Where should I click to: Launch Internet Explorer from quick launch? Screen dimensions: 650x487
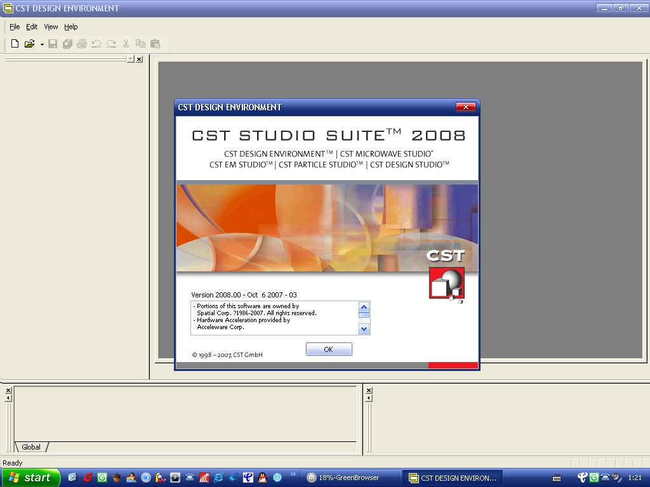pos(219,477)
